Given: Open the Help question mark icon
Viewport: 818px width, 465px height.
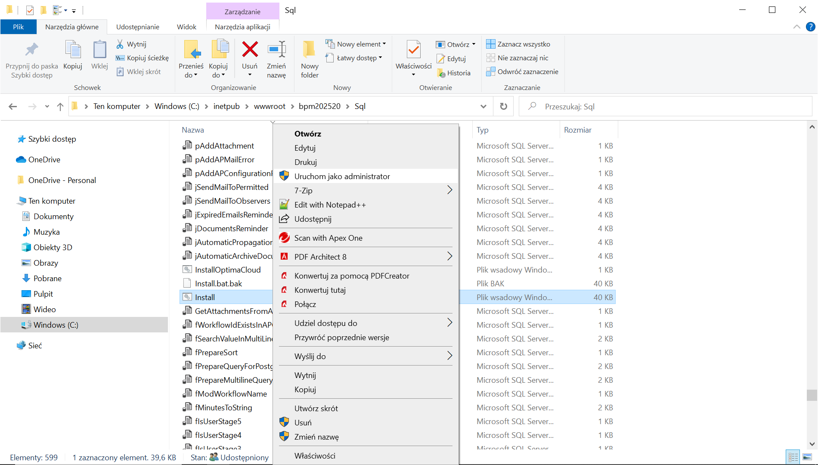Looking at the screenshot, I should [810, 27].
